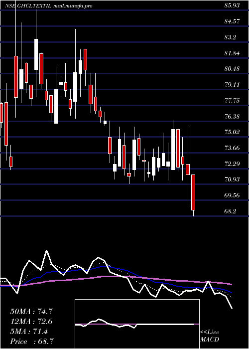Click the <<Live MACD label
This screenshot has height=349, width=249.
click(210, 336)
